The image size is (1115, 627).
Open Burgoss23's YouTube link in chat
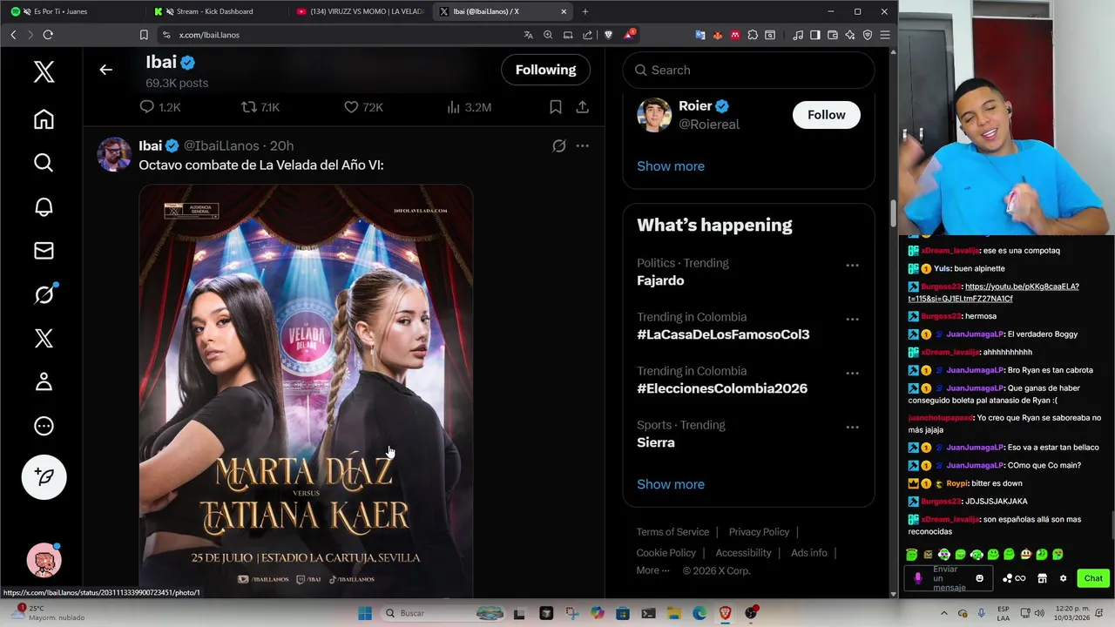tap(993, 293)
